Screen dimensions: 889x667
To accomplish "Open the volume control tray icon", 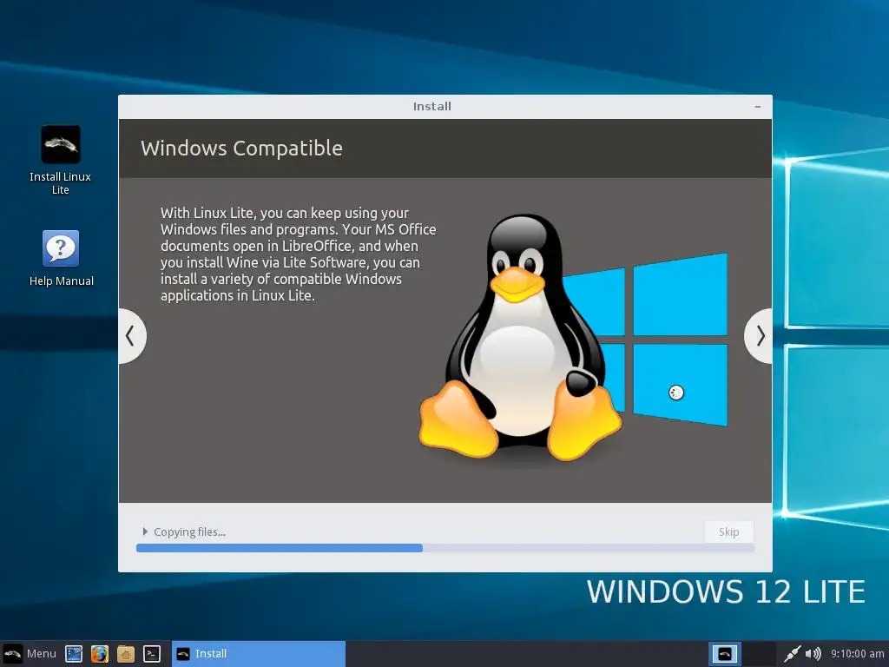I will pos(813,654).
